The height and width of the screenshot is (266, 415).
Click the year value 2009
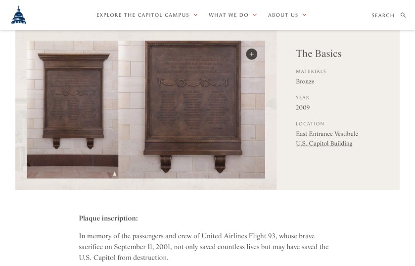303,107
